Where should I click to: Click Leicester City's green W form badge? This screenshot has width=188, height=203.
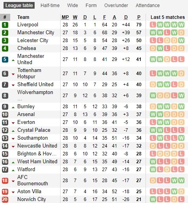click(181, 41)
